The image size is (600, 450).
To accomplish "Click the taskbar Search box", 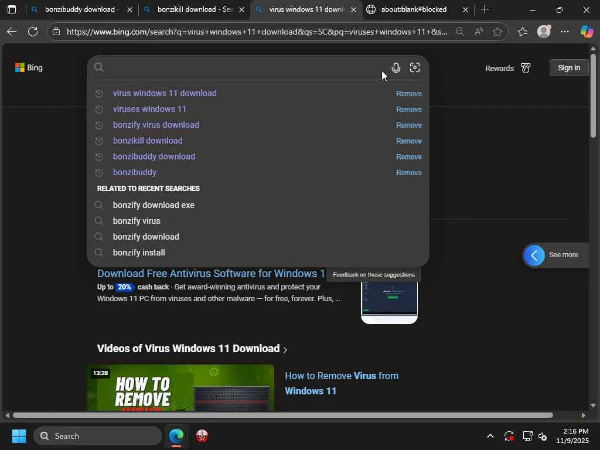I will (98, 436).
